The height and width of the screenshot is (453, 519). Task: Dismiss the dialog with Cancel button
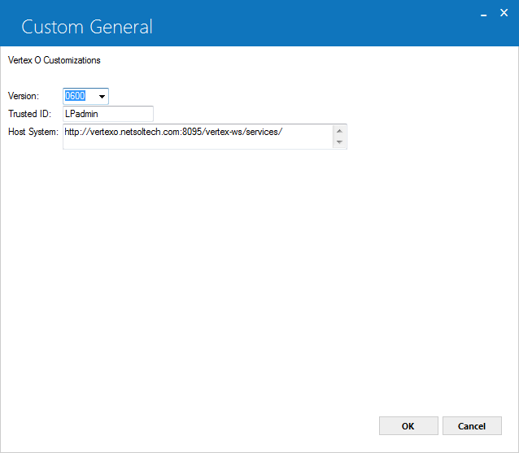coord(472,426)
